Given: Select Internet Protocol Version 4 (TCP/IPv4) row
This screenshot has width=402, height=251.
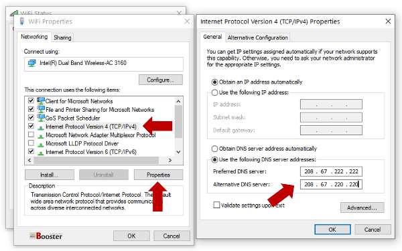Looking at the screenshot, I should click(x=91, y=127).
